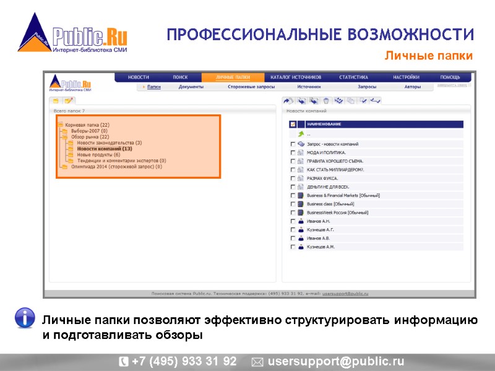Screen dimensions: 495x371
Task: Click the small Public.Ru logo in app
Action: pos(70,83)
